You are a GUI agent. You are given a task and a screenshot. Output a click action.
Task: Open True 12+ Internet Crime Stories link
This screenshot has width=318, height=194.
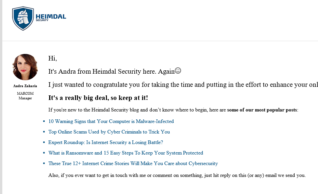tap(133, 163)
